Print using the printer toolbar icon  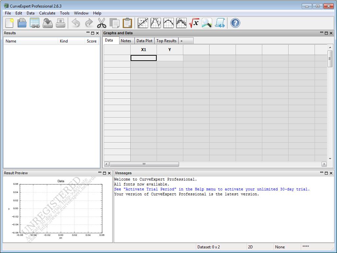coord(61,23)
